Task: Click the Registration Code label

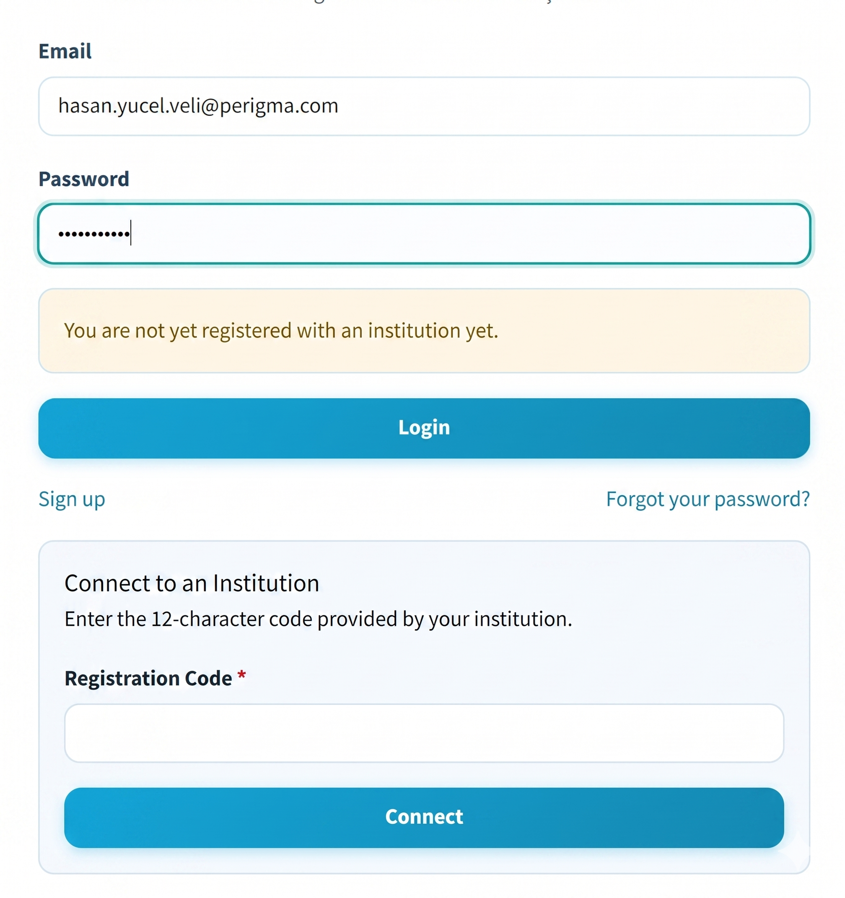Action: point(148,678)
